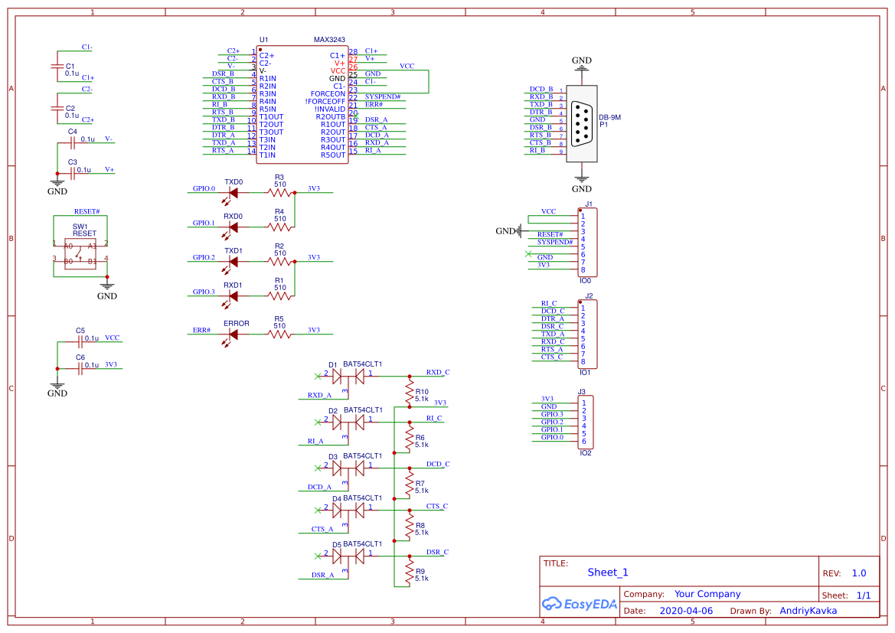Select the D1 BAT54CLT1 diode symbol
The image size is (895, 633).
coord(348,376)
